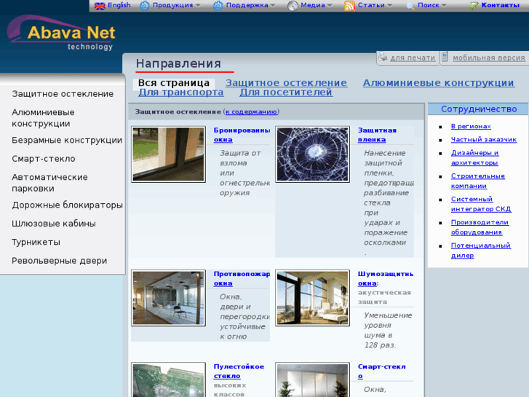
Task: Open the Медиа menu
Action: [x=313, y=5]
